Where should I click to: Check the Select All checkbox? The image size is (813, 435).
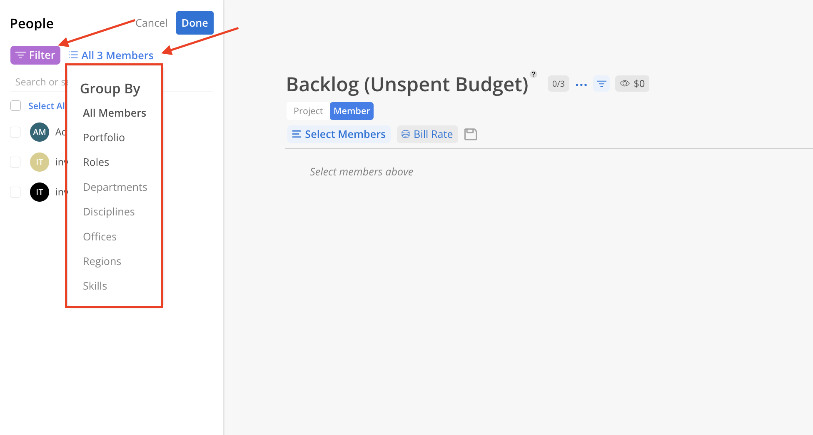16,106
